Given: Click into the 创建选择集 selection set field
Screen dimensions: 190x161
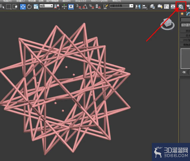Looking at the screenshot, I should click(x=119, y=6).
